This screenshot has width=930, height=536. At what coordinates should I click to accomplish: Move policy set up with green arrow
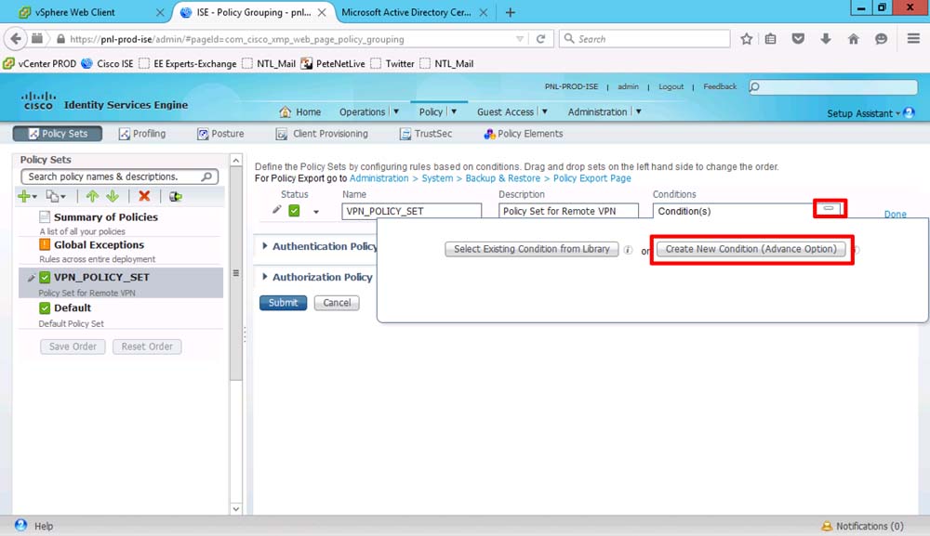pos(92,196)
